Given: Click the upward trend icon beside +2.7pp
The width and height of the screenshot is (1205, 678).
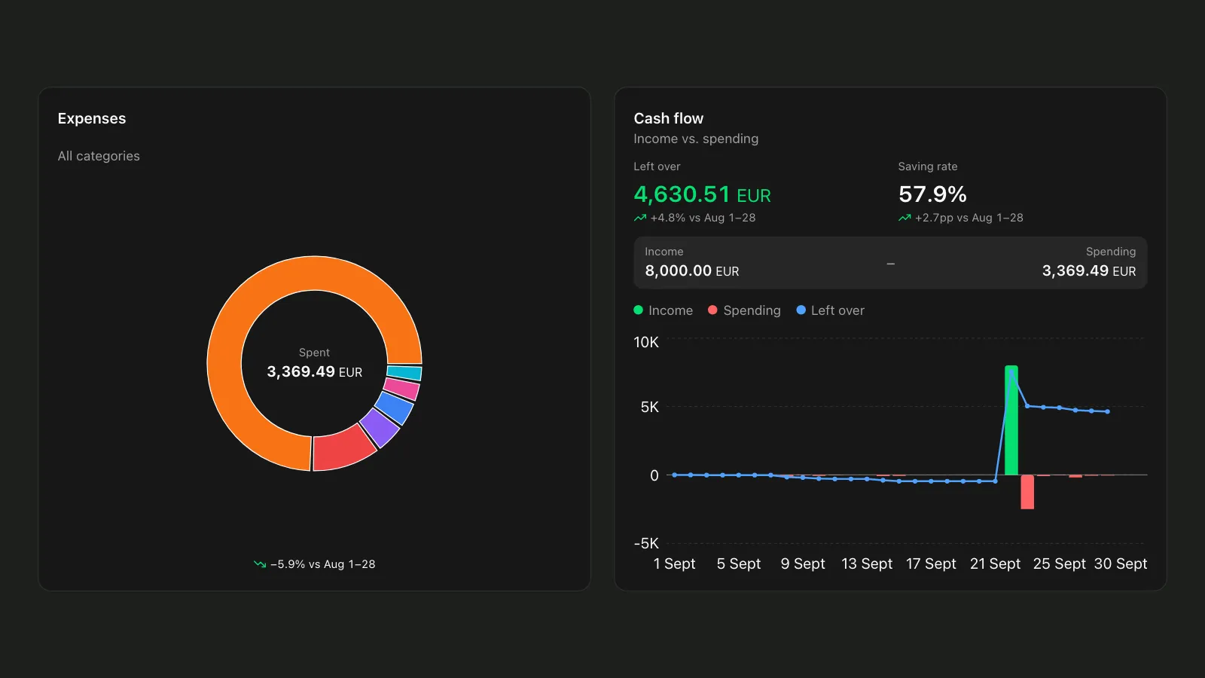Looking at the screenshot, I should click(905, 218).
